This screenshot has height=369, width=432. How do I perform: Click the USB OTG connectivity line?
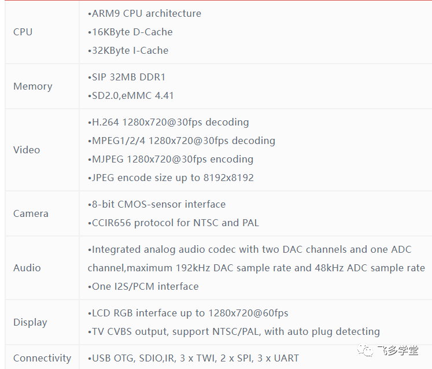tap(193, 358)
